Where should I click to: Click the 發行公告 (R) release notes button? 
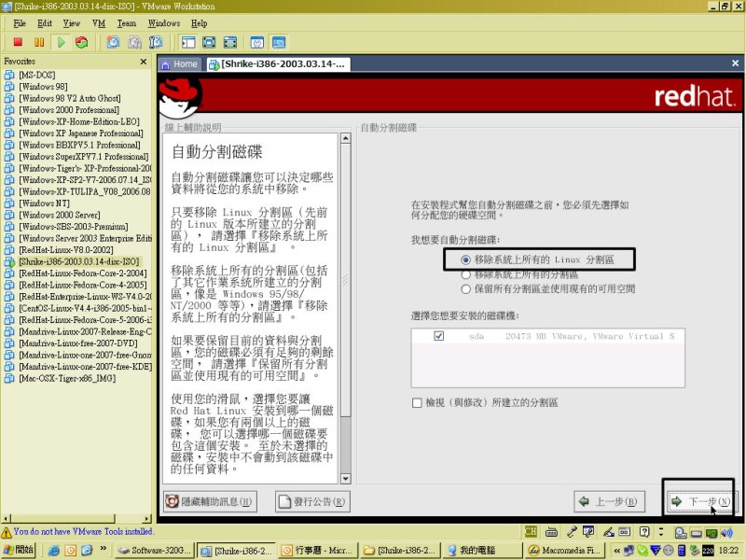(x=312, y=501)
